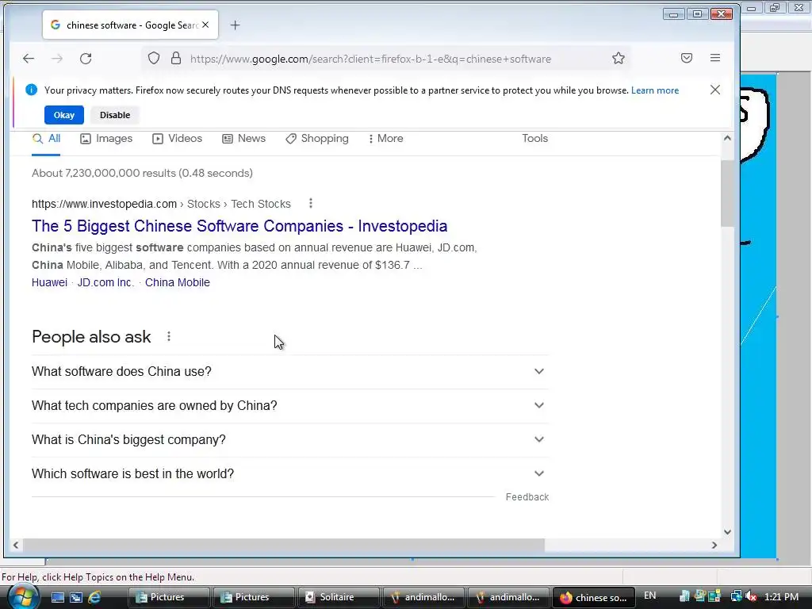Click the blue info icon in notification
Viewport: 812px width, 609px height.
(x=31, y=90)
